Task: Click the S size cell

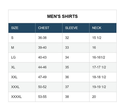Action: [22, 38]
